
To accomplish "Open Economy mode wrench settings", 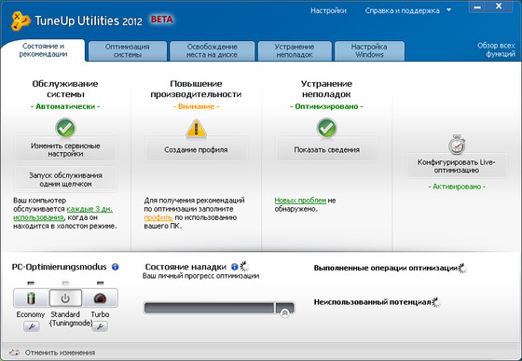I will [32, 326].
